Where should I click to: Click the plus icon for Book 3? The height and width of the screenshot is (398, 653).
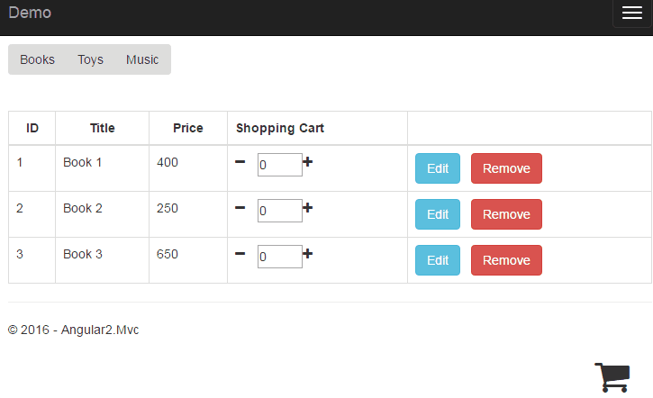pyautogui.click(x=308, y=254)
